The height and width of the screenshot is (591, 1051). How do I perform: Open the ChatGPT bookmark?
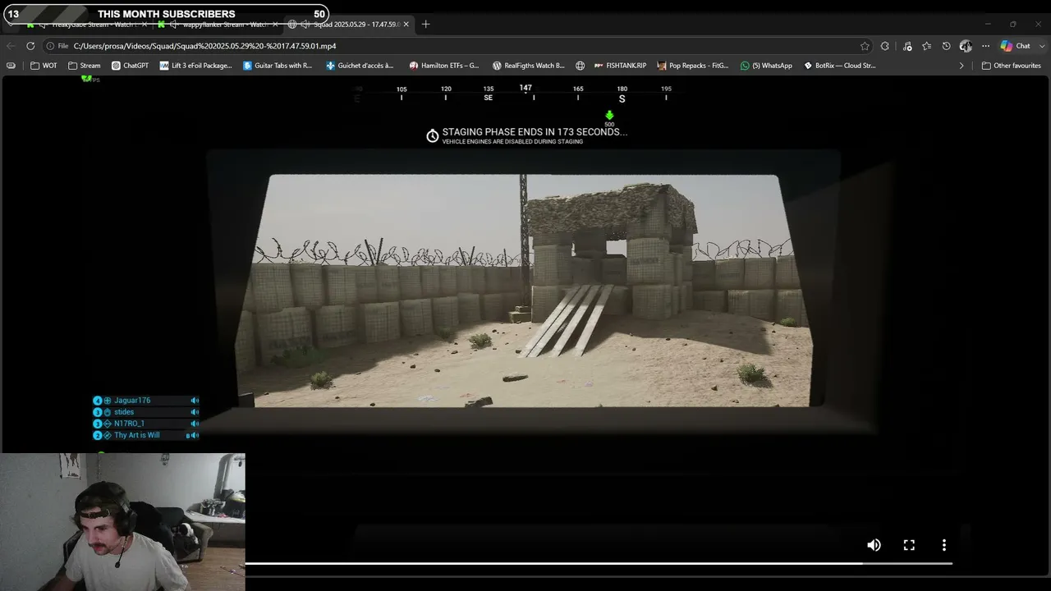130,66
